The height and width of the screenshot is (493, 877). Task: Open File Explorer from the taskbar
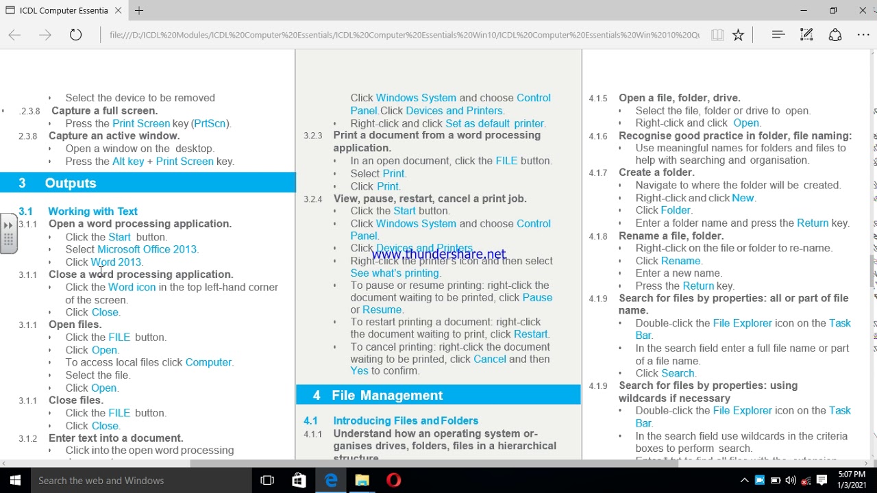(362, 480)
